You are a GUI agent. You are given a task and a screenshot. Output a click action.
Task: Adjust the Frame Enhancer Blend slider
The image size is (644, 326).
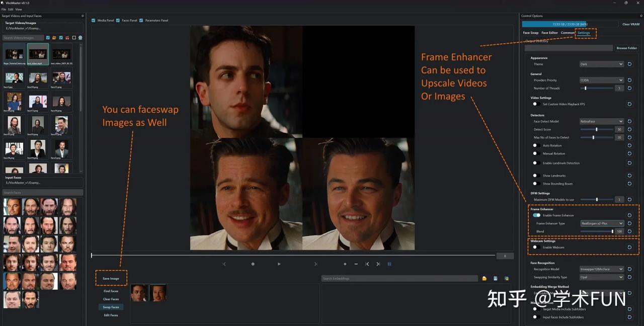597,231
